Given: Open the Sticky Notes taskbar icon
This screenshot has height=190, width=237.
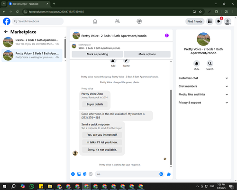Looking at the screenshot, I should click(41, 186).
